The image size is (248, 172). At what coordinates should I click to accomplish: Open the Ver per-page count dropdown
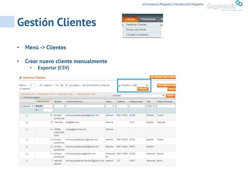(64, 86)
